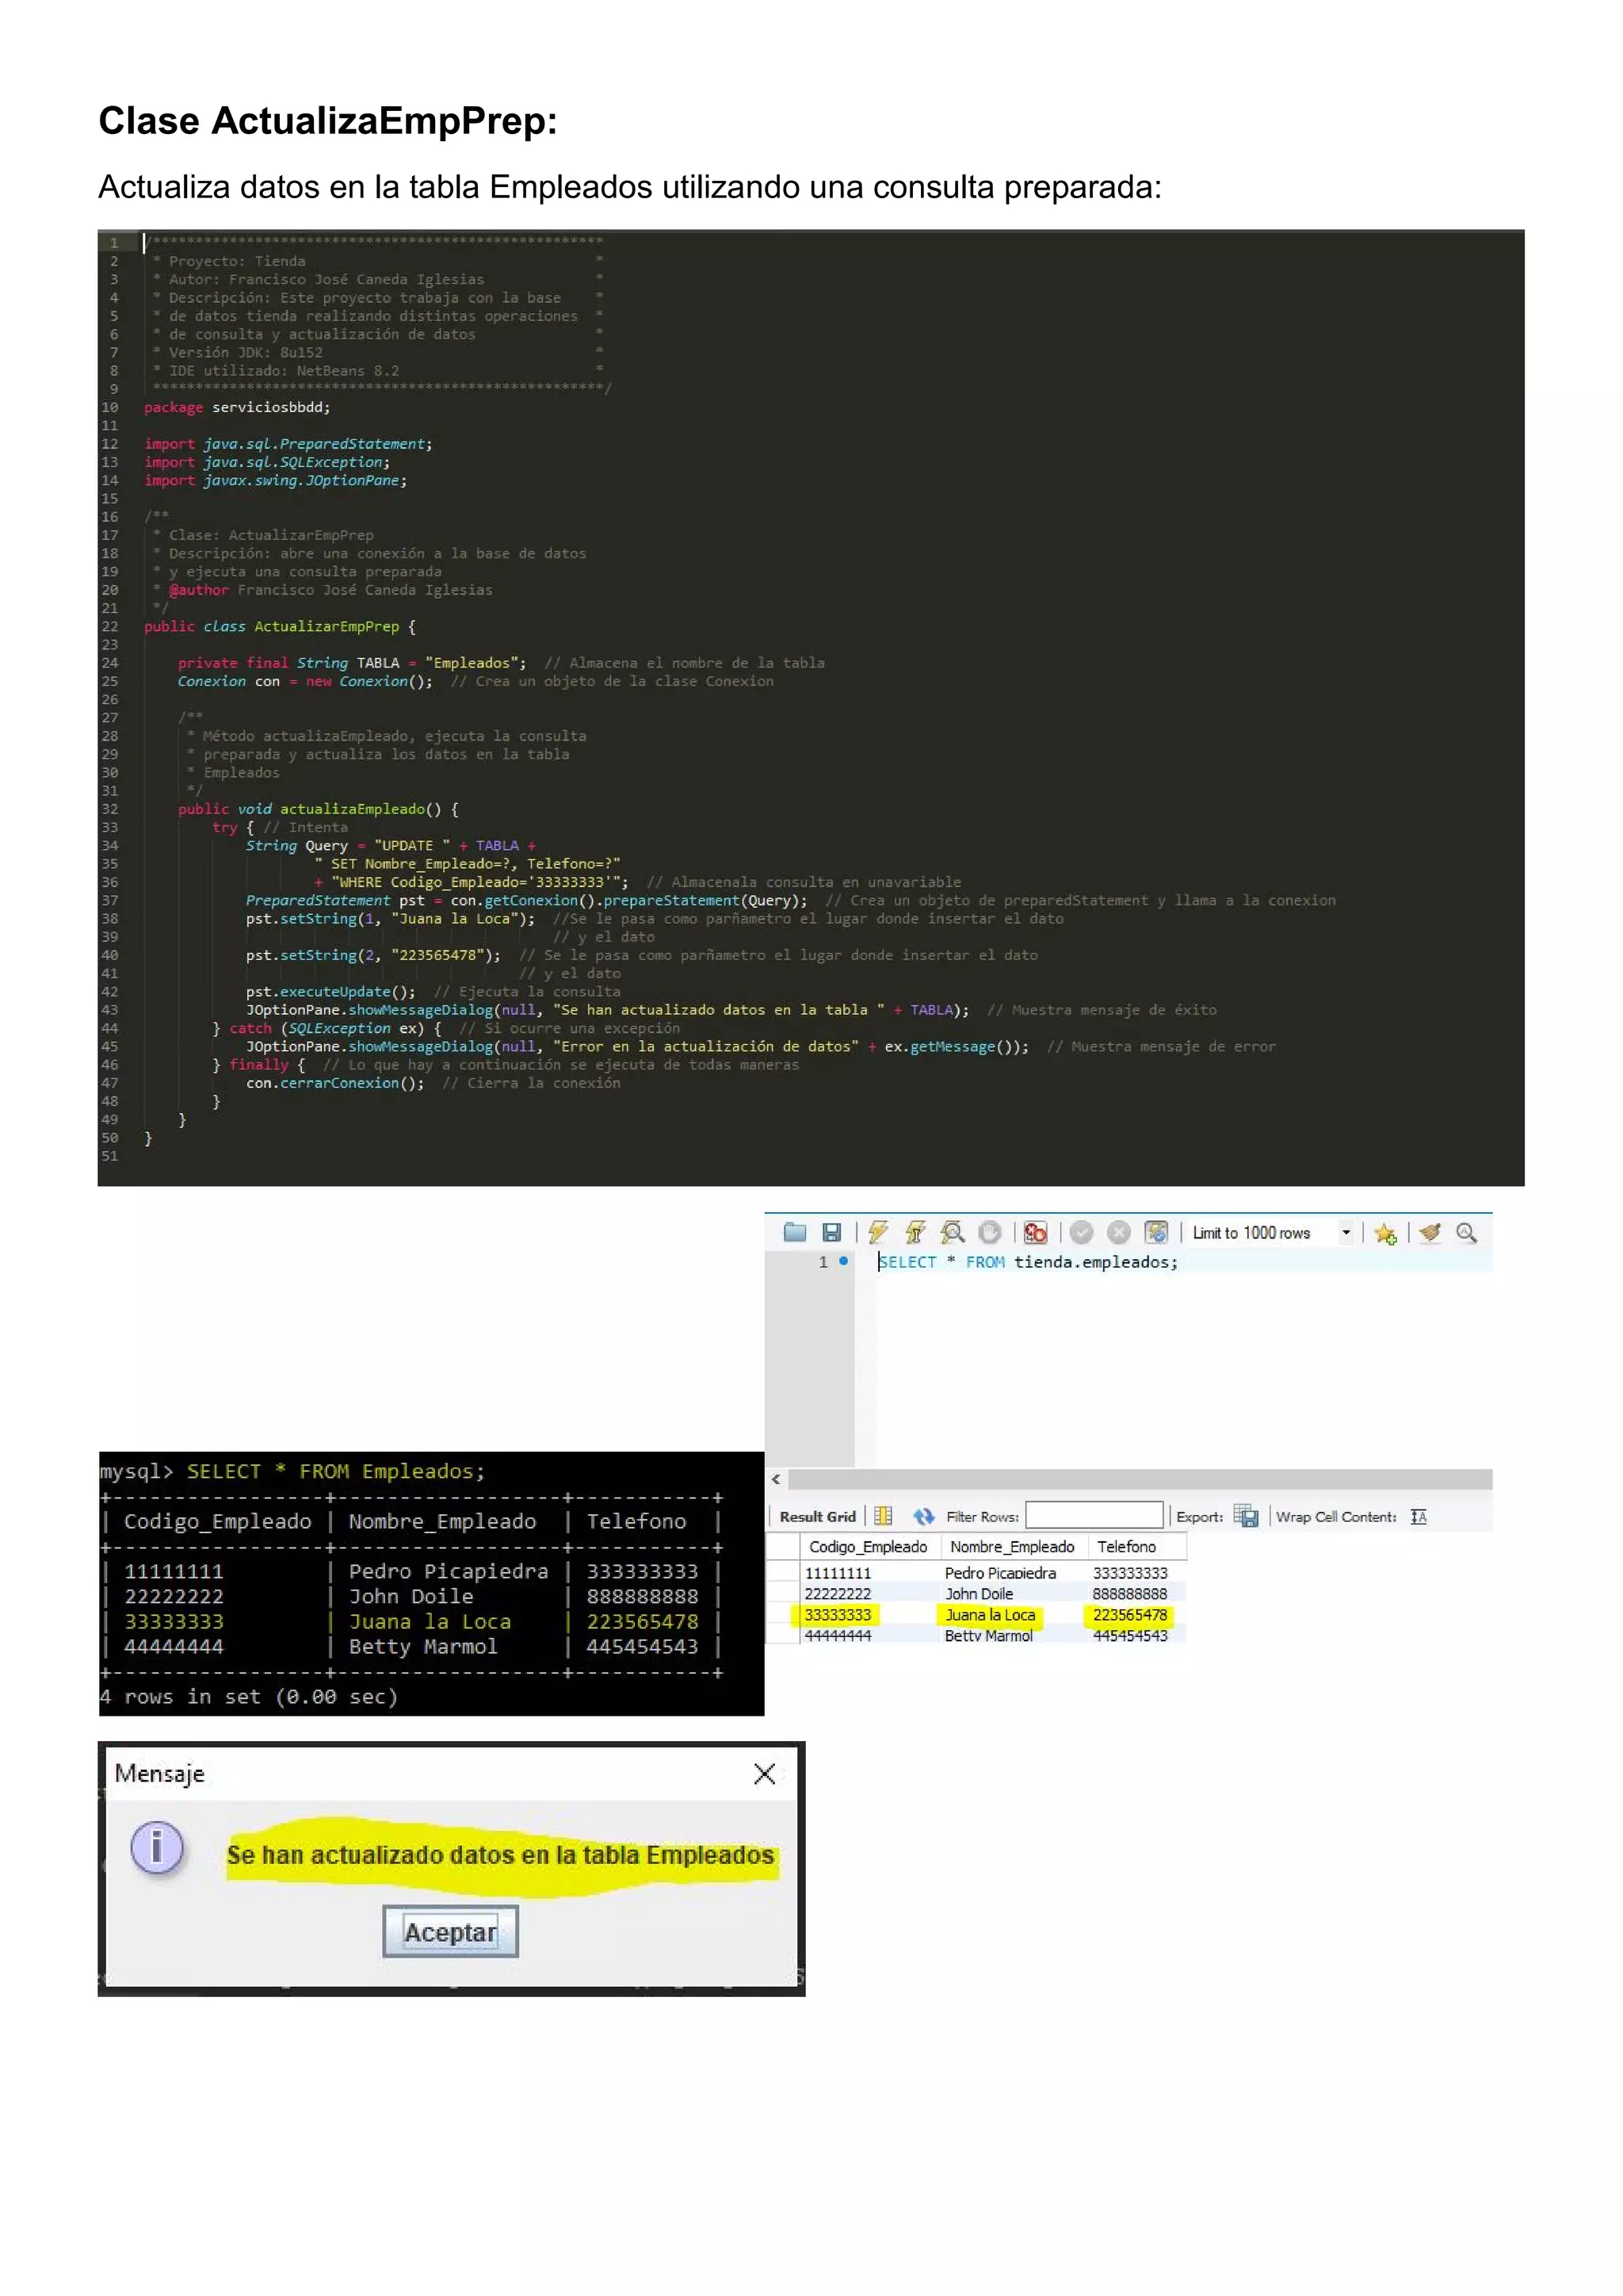1623x2296 pixels.
Task: Select the Result Grid label
Action: tap(818, 1516)
